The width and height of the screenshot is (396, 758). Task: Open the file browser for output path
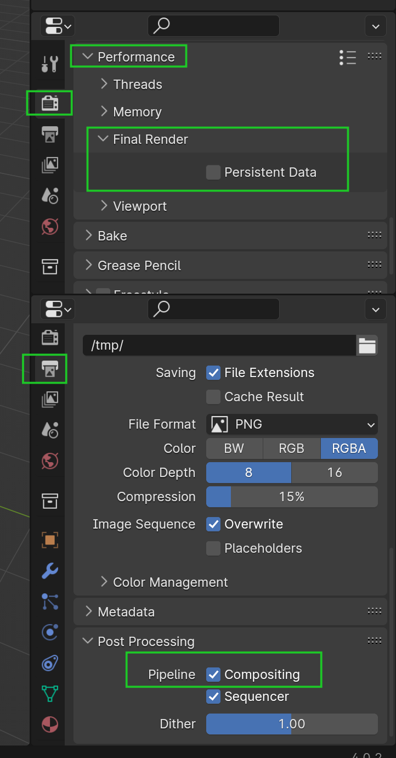[x=367, y=345]
